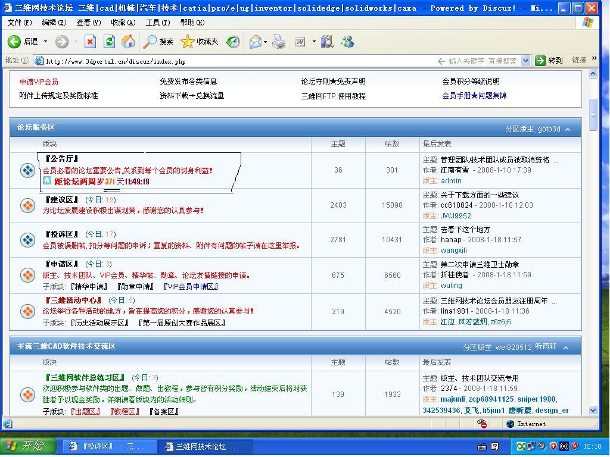This screenshot has height=457, width=610.
Task: Open Favorites (收藏夹) star icon
Action: [199, 41]
